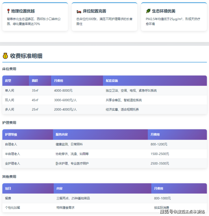Click the 配套设施 column header
The height and width of the screenshot is (216, 209).
pyautogui.click(x=112, y=81)
